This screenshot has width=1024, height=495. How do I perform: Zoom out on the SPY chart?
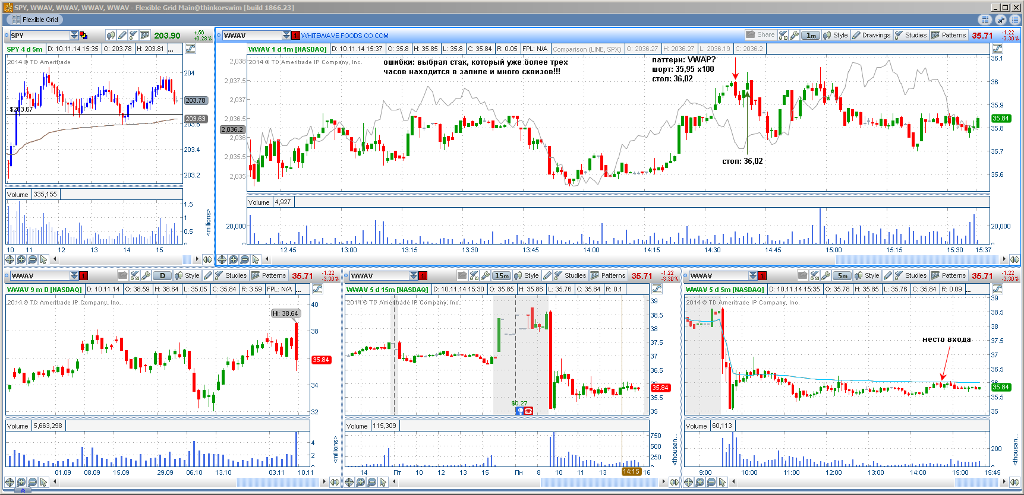click(33, 259)
